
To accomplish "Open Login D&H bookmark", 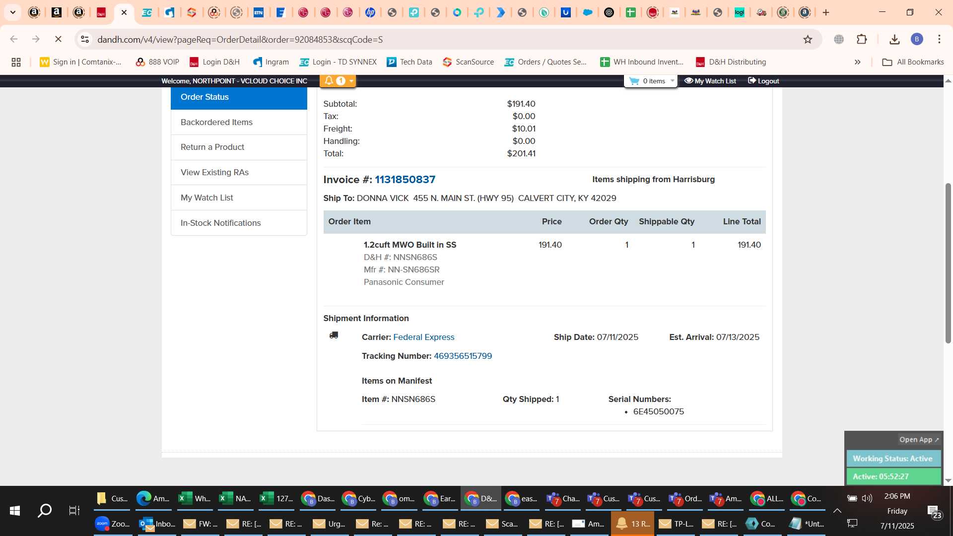I will click(214, 62).
